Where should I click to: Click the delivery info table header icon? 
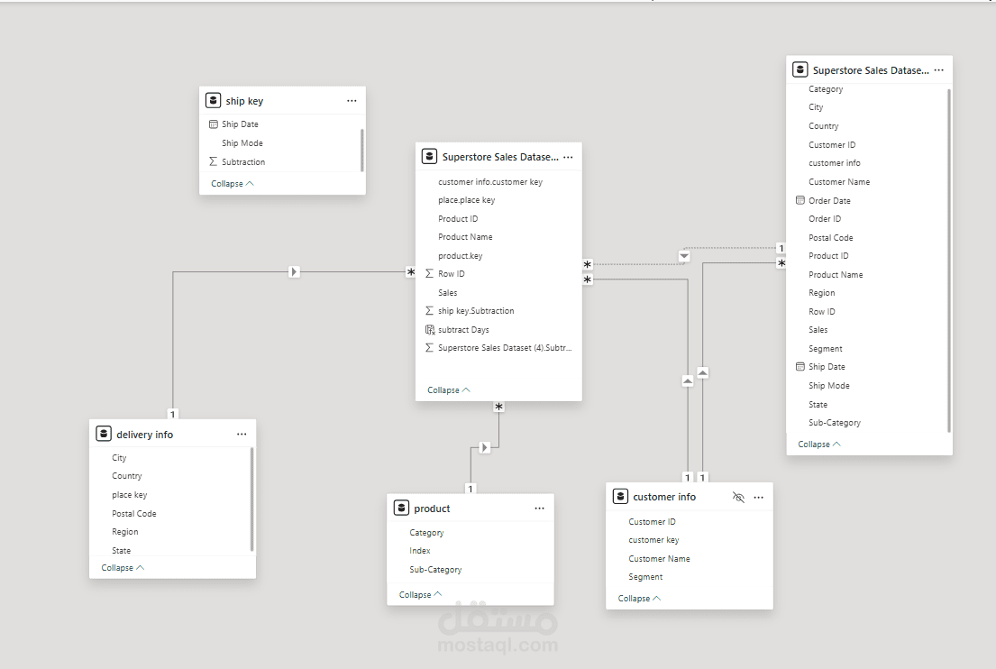coord(104,435)
